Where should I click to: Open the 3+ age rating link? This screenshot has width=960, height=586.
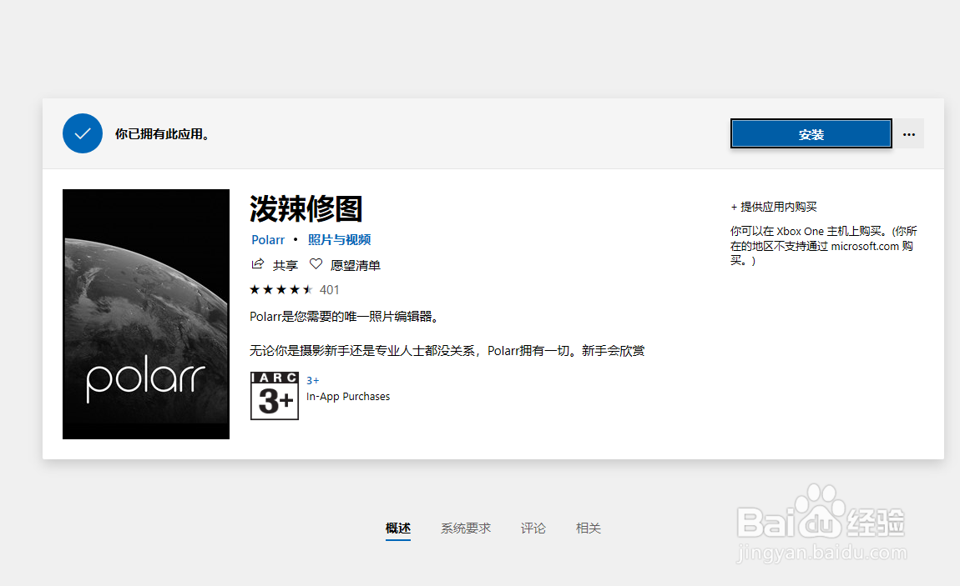click(312, 380)
